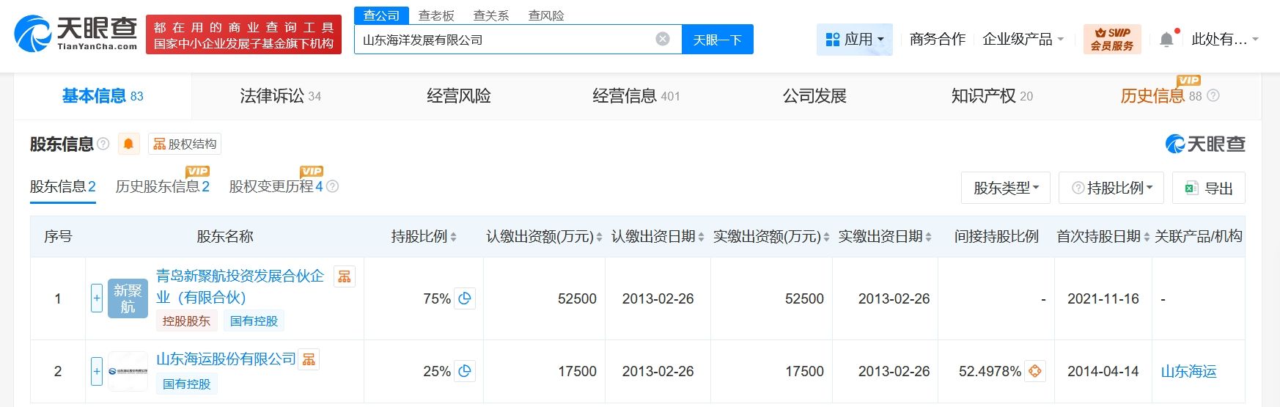Viewport: 1280px width, 407px height.
Task: Open the 基本信息 tab
Action: click(x=103, y=96)
